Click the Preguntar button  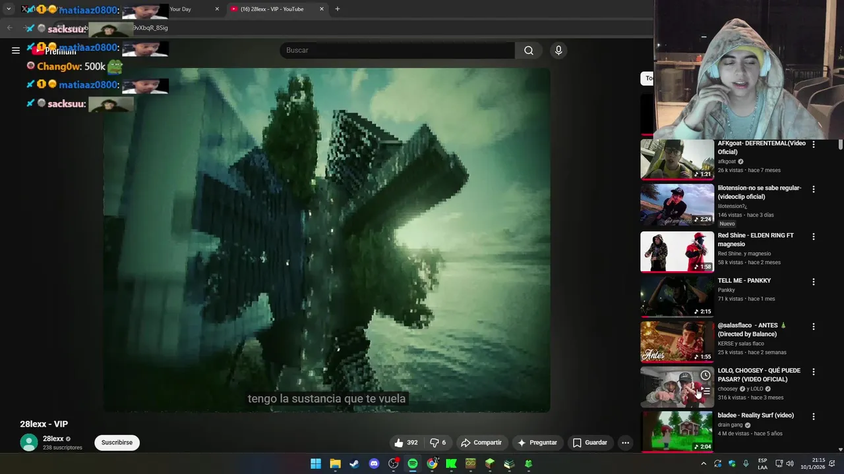click(538, 442)
